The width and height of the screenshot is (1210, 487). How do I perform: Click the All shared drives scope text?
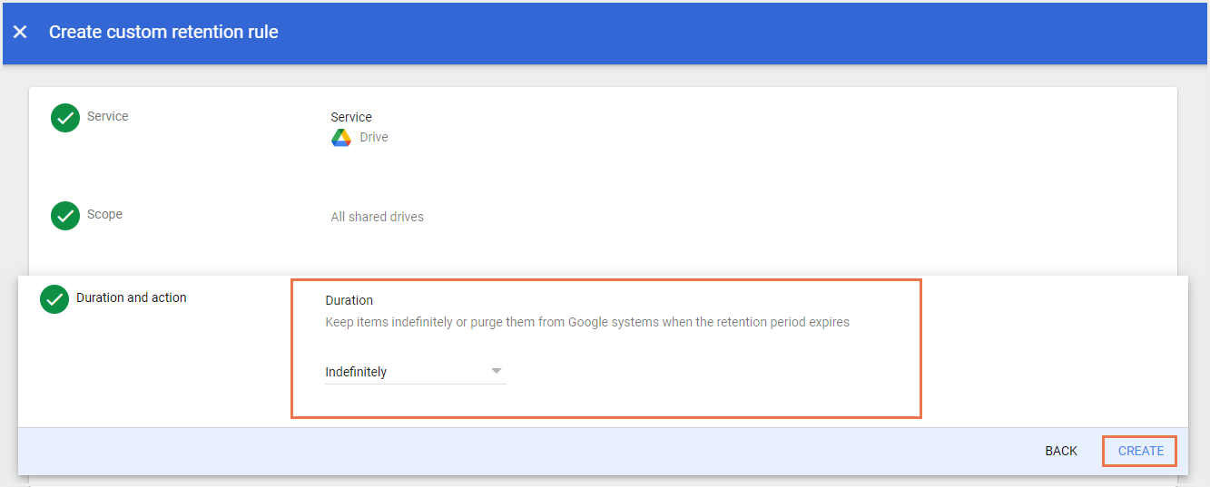377,217
